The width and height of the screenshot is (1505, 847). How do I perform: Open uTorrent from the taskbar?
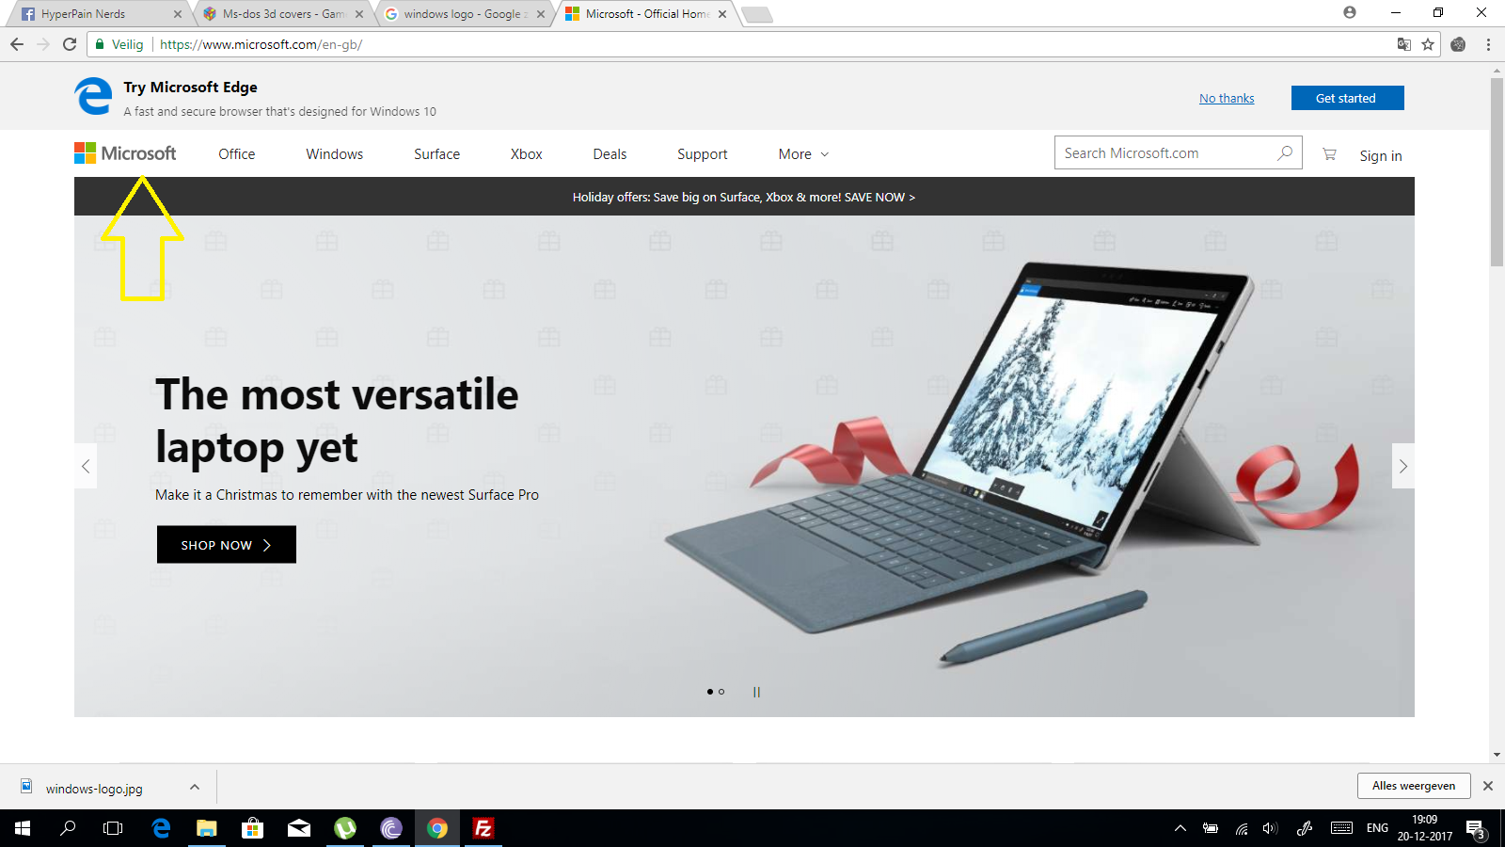point(345,828)
